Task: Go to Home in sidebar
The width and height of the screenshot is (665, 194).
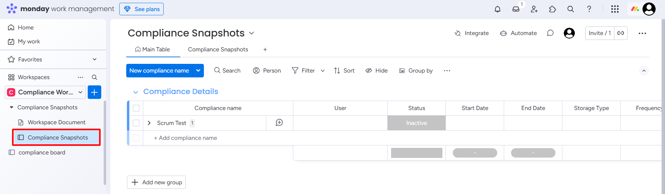Action: tap(21, 27)
